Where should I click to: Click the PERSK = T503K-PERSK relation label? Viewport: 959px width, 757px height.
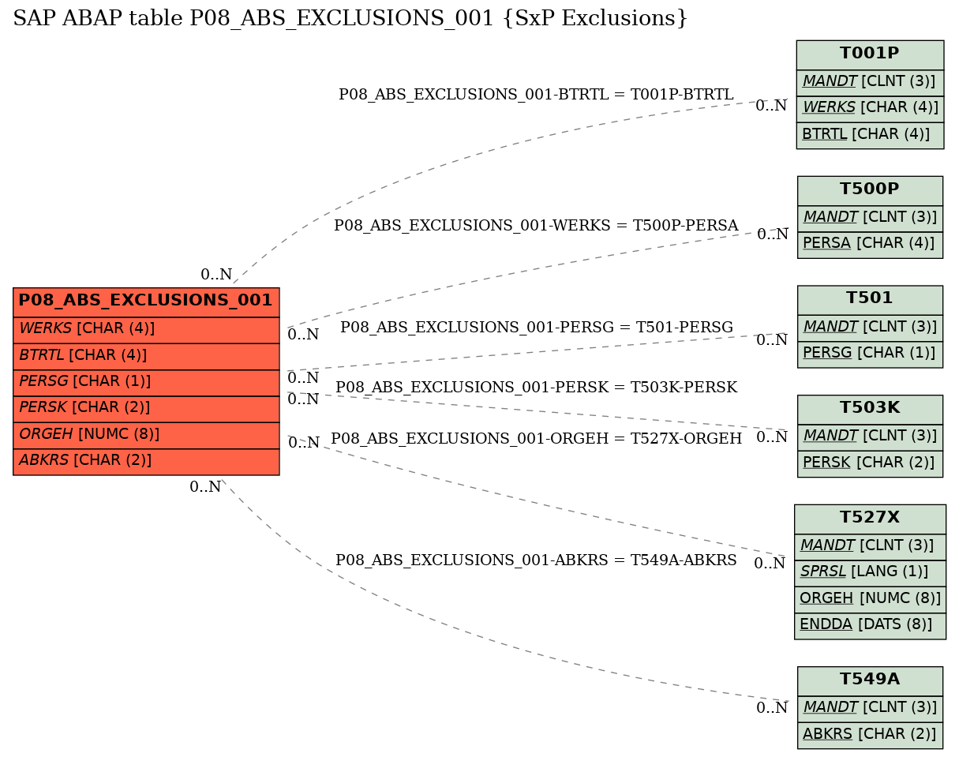pos(536,388)
